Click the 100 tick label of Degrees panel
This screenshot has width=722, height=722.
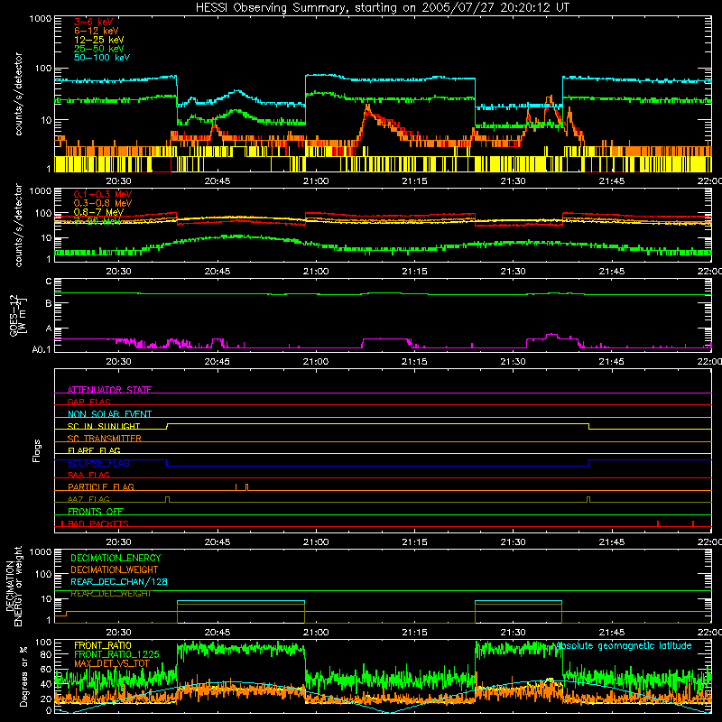pyautogui.click(x=43, y=642)
